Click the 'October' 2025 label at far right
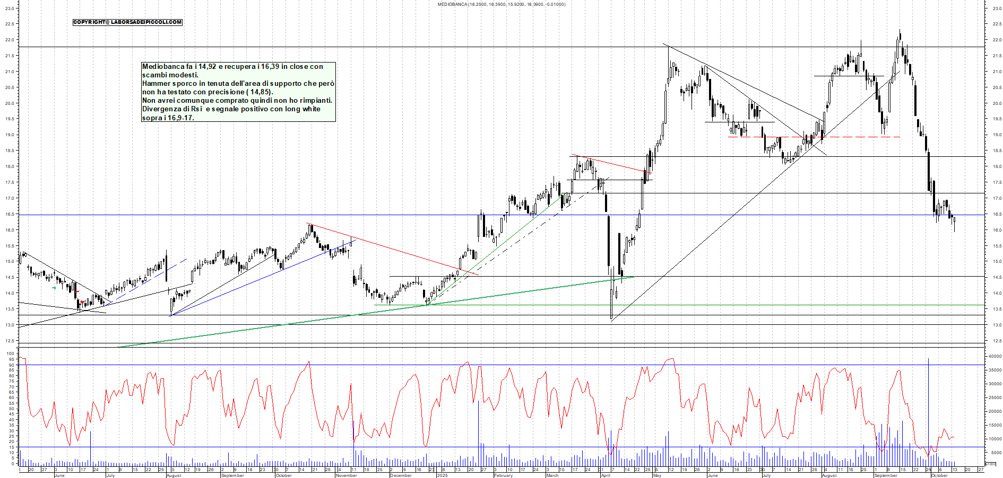This screenshot has height=478, width=1003. click(939, 475)
